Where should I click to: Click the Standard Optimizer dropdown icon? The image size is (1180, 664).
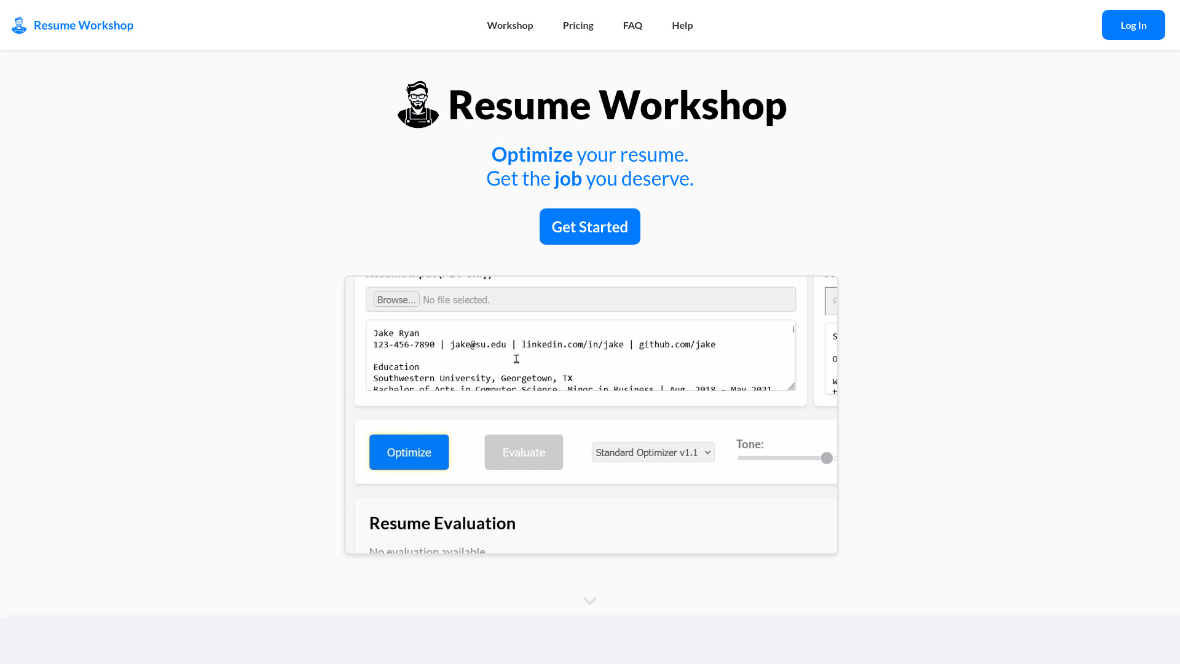click(707, 453)
